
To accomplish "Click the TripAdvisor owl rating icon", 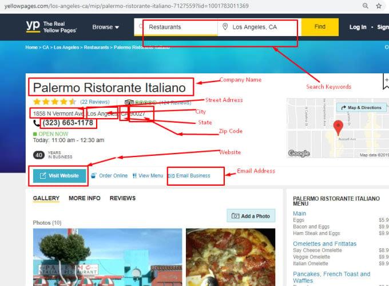I will tap(129, 103).
